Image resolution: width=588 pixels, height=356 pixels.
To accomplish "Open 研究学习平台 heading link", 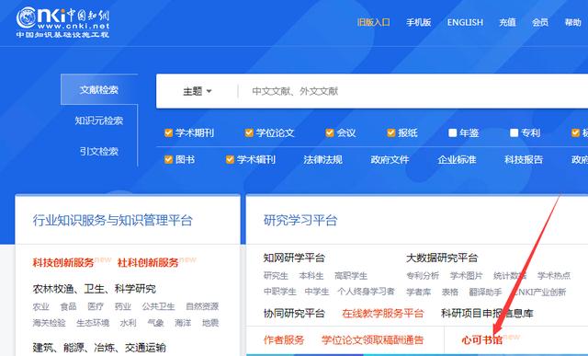I will [x=300, y=220].
